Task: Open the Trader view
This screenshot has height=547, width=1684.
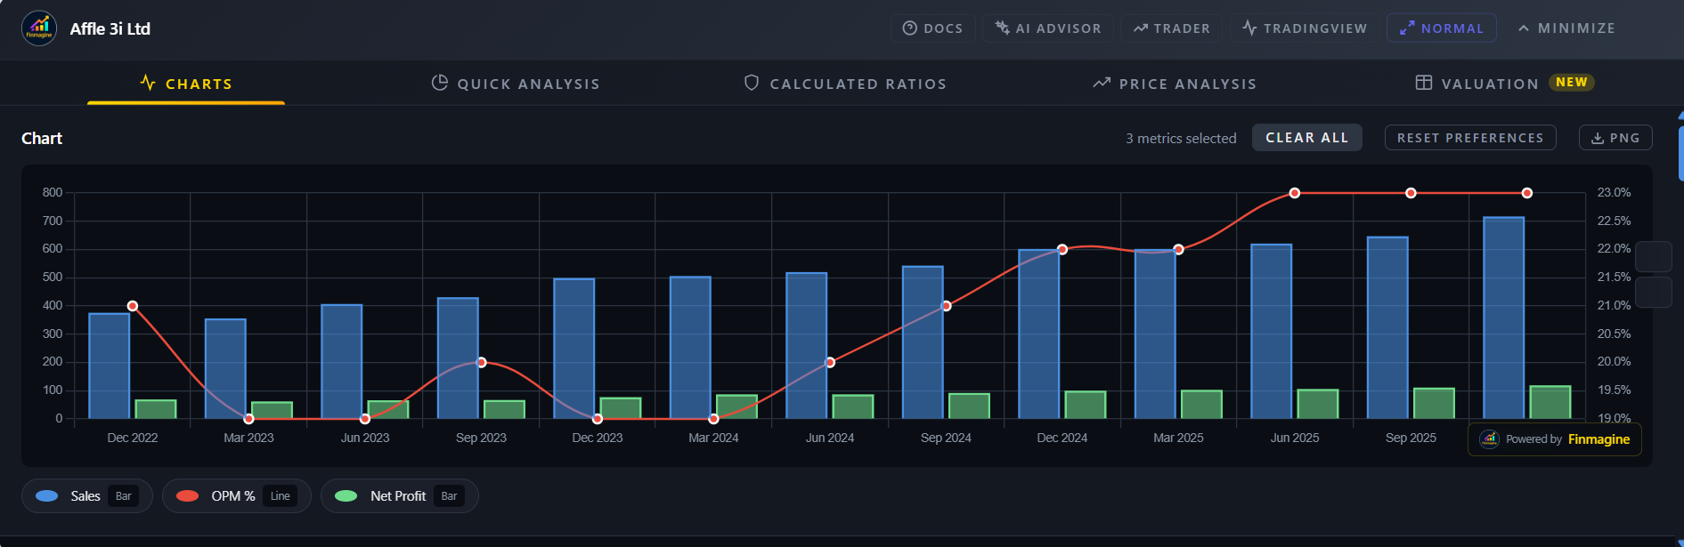Action: [1171, 28]
